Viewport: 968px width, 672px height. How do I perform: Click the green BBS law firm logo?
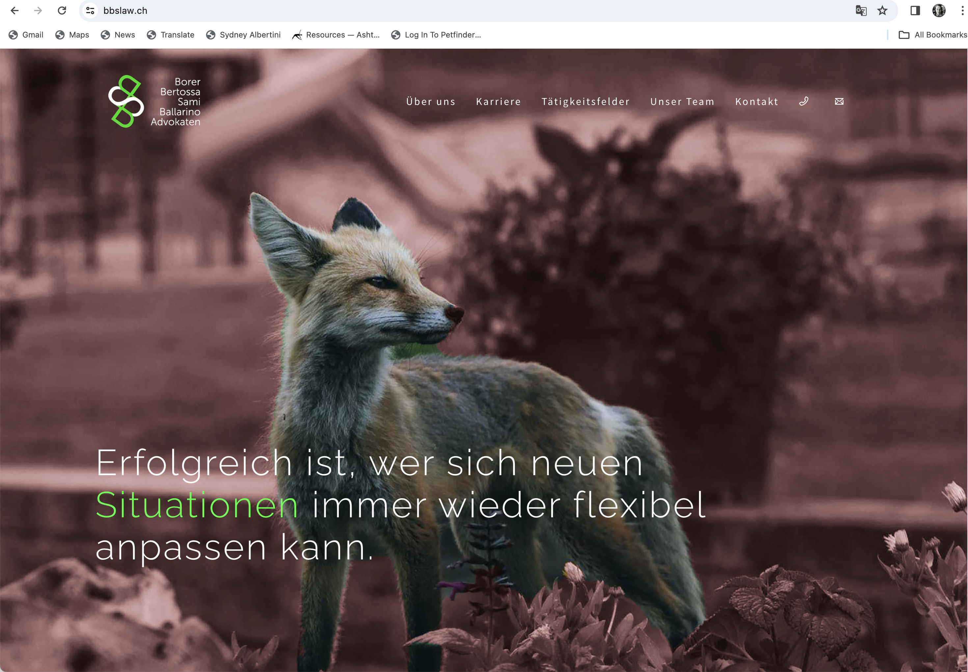[x=125, y=101]
